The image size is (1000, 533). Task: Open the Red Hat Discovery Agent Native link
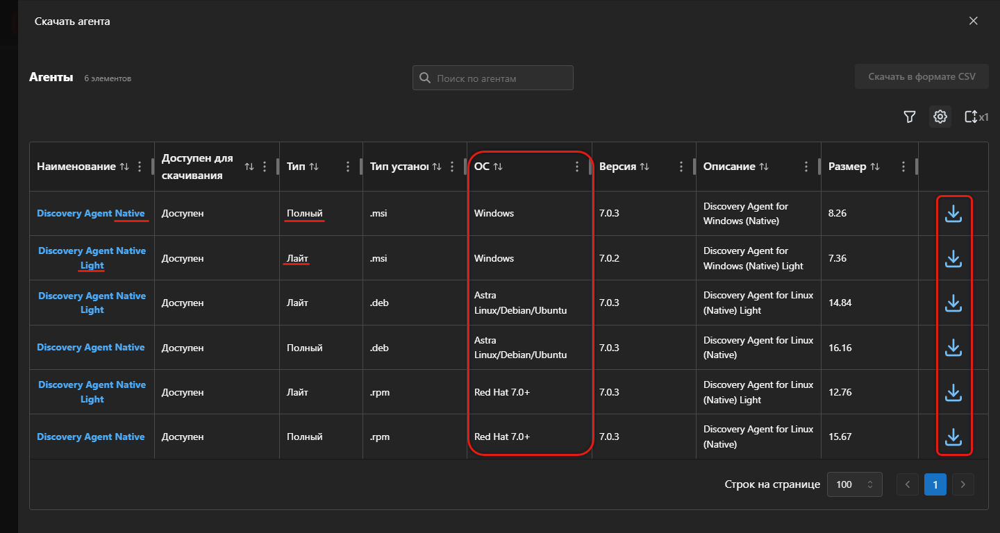(91, 437)
